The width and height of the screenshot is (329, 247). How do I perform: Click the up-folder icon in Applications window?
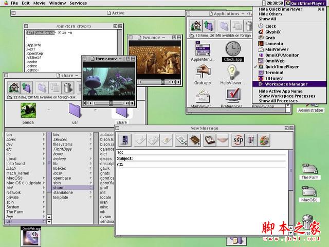tap(209, 26)
